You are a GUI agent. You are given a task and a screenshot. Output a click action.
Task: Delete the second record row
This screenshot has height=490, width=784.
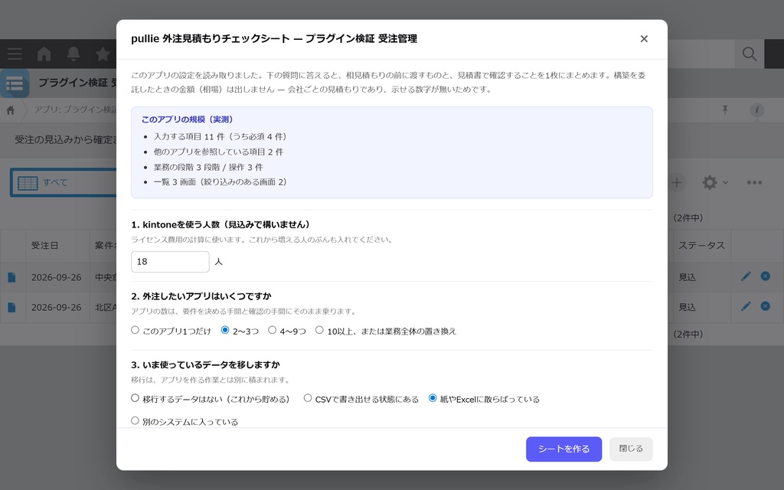click(765, 306)
